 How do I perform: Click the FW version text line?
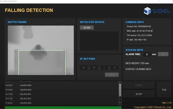139,35
